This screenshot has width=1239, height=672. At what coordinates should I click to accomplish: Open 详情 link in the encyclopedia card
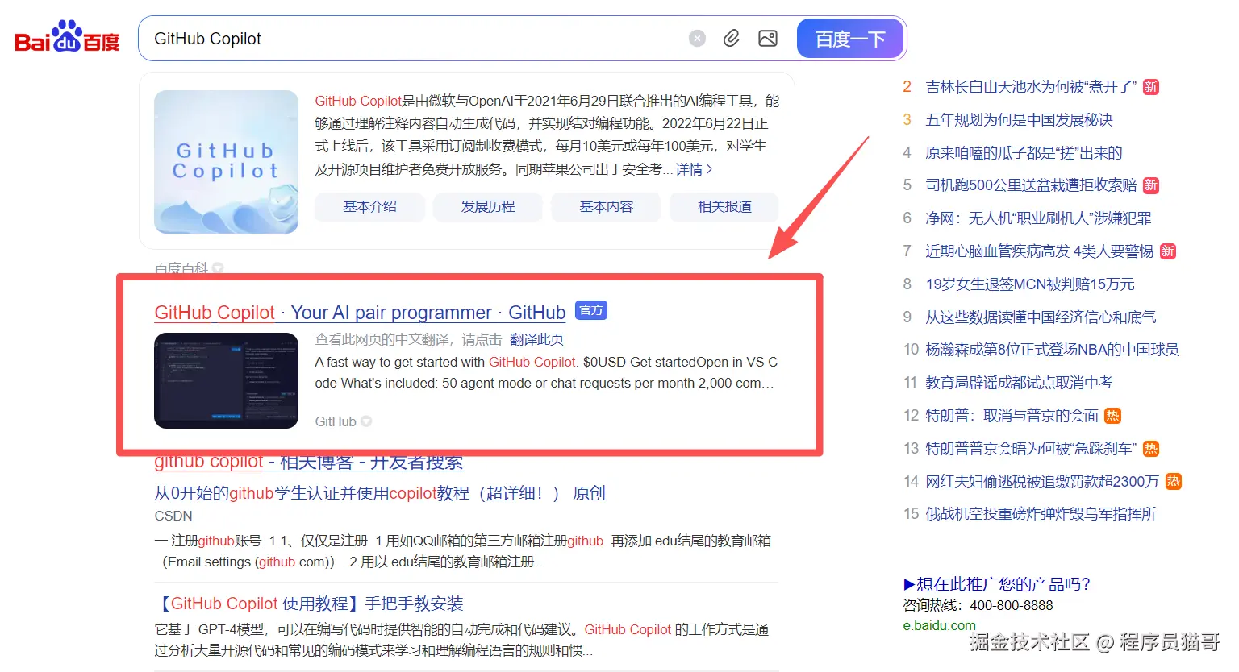coord(694,169)
